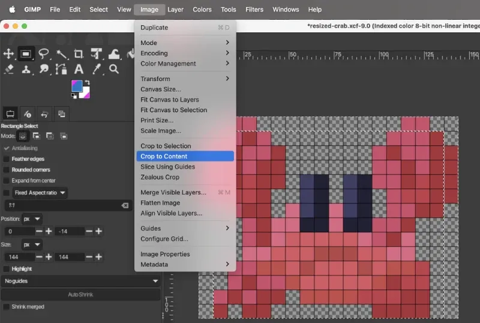Image resolution: width=480 pixels, height=323 pixels.
Task: Click the 1:1 aspect ratio input field
Action: pyautogui.click(x=63, y=205)
